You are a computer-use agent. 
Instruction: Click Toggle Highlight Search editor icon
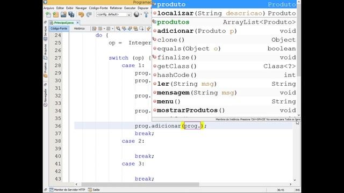(x=136, y=28)
